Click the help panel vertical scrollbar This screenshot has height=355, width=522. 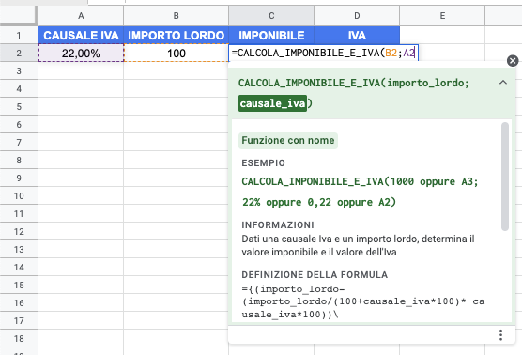click(505, 177)
